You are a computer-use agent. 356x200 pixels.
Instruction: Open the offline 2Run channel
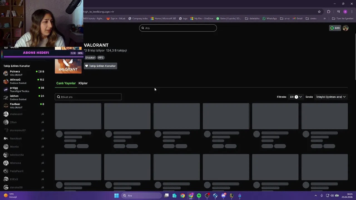tap(24, 122)
